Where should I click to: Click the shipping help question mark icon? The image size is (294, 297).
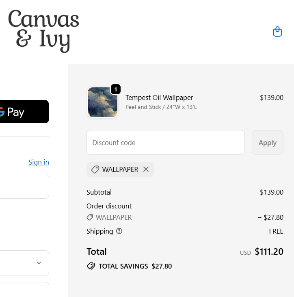click(x=119, y=231)
